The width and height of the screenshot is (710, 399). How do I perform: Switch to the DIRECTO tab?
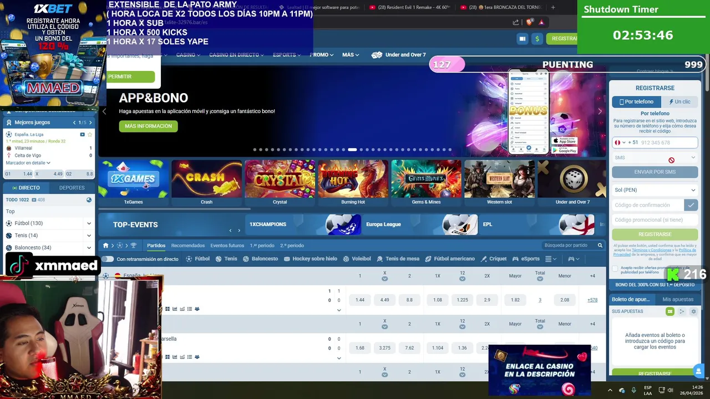pyautogui.click(x=26, y=188)
